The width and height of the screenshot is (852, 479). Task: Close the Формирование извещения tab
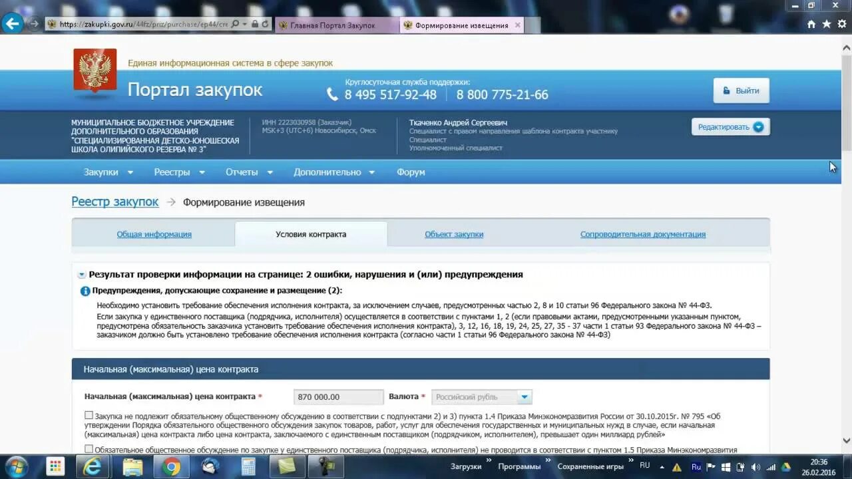click(x=518, y=25)
